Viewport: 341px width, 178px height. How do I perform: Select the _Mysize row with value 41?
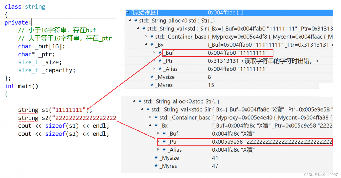227,158
